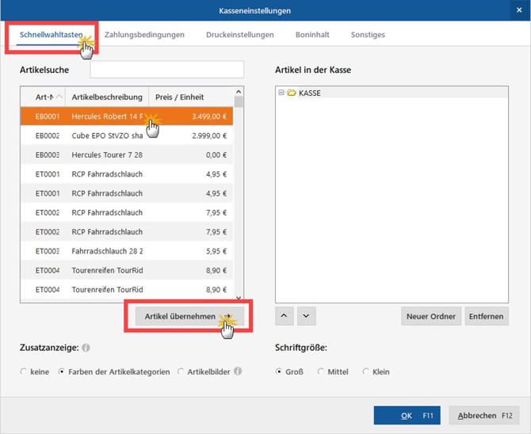Image resolution: width=531 pixels, height=434 pixels.
Task: Click the 'Artikel übernehmen' button
Action: 180,316
